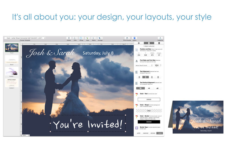Open the Lock dropdown arrow

(x=77, y=38)
